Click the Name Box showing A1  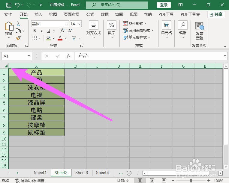pyautogui.click(x=17, y=56)
